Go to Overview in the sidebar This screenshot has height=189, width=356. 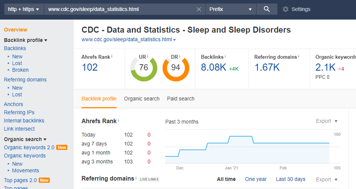point(15,30)
